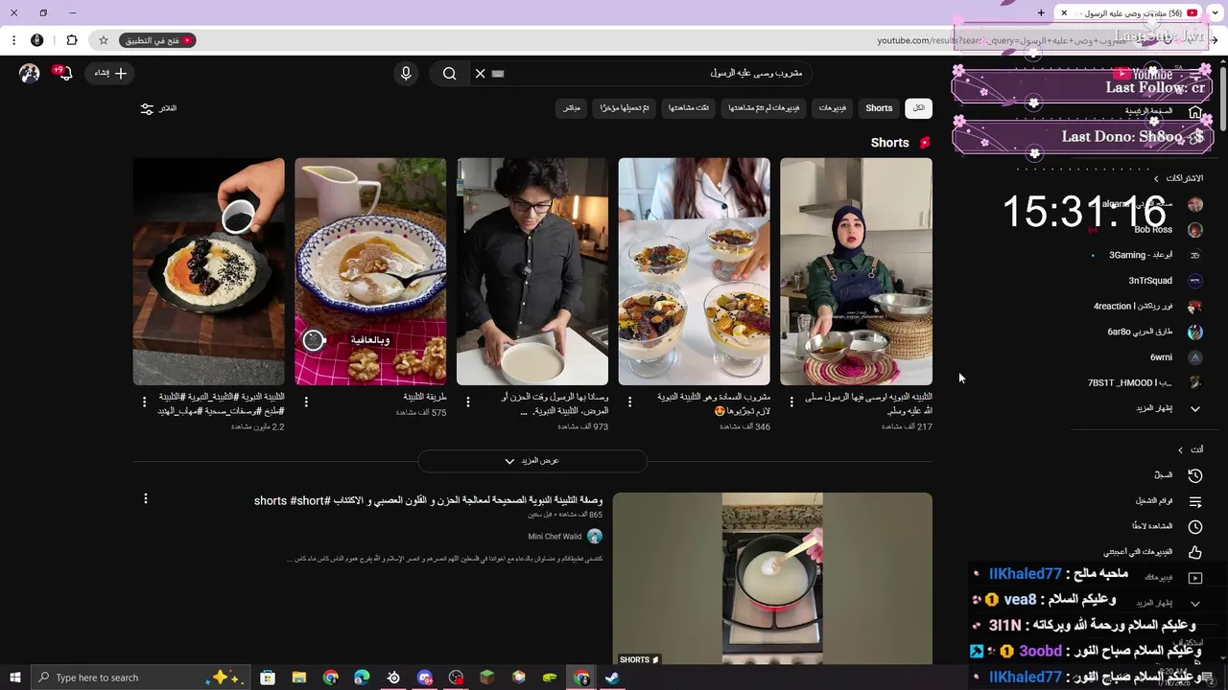Screen dimensions: 1228x690
Task: Open the short showing dessert glasses with nuts
Action: click(694, 271)
